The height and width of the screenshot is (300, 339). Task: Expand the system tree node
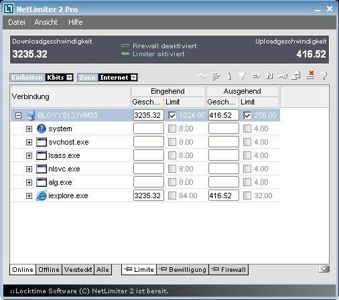click(x=29, y=129)
